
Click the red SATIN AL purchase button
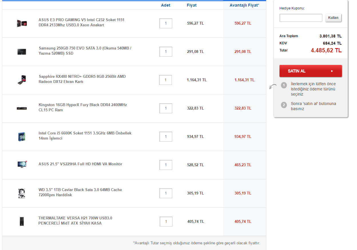coord(311,71)
